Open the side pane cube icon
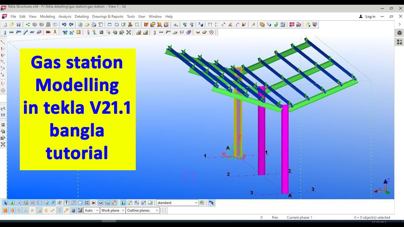The image size is (404, 227). point(399,33)
